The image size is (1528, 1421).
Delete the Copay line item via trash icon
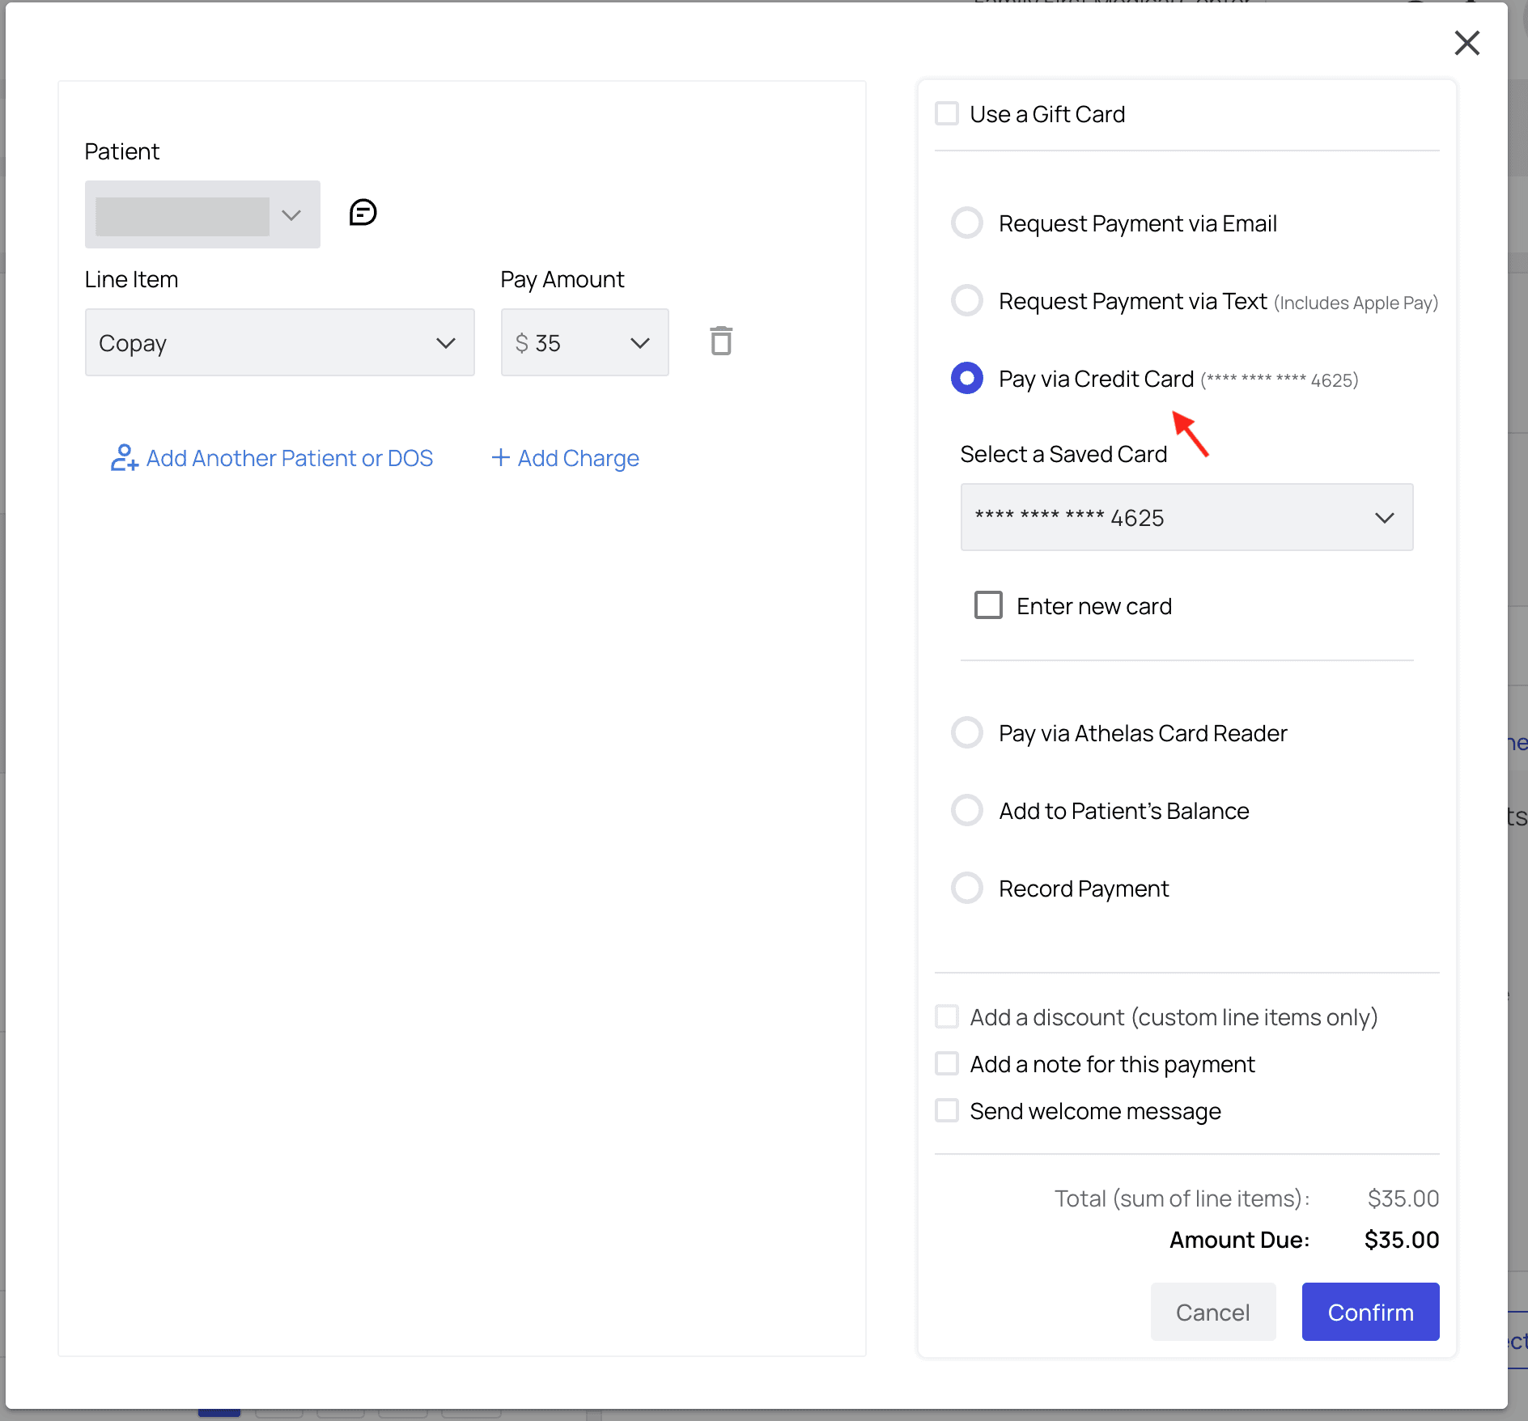[x=721, y=341]
